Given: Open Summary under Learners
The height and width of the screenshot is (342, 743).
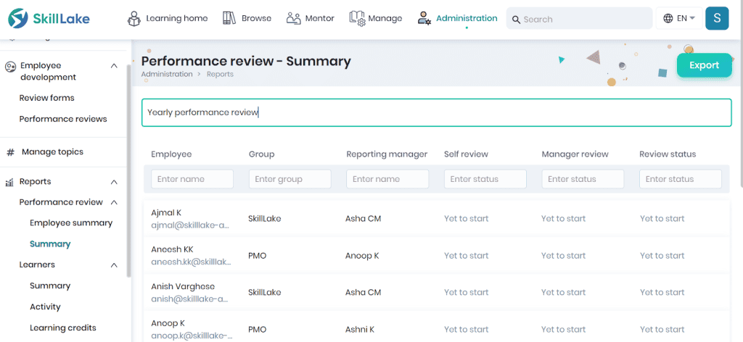Looking at the screenshot, I should [x=50, y=285].
